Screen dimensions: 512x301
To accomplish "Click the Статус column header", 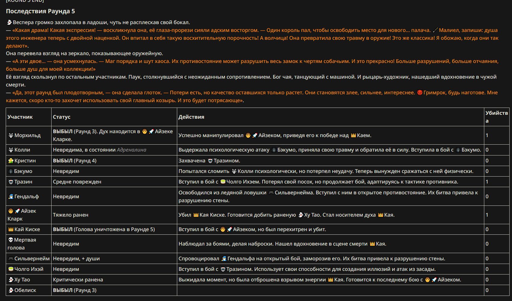I will pyautogui.click(x=62, y=117).
